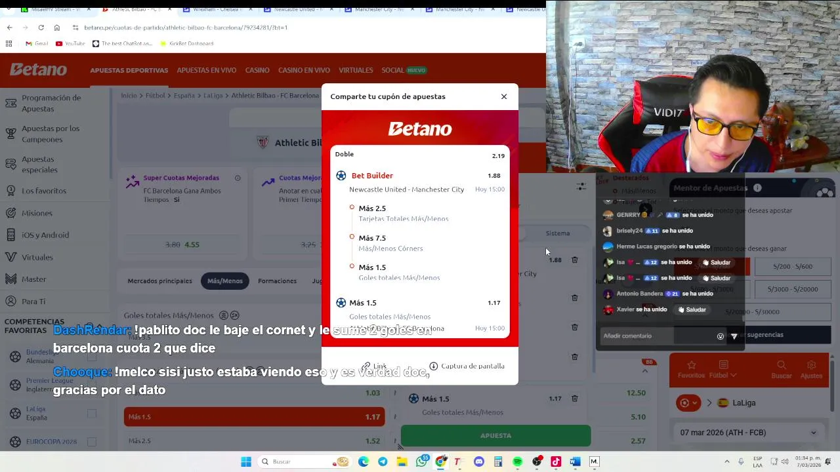Click the España breadcrumb link

click(184, 96)
